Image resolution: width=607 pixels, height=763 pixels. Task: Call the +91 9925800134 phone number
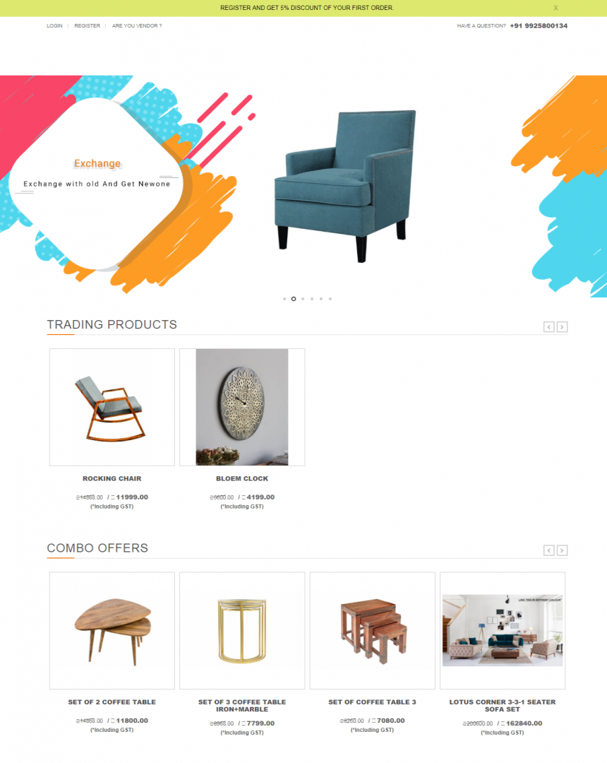click(x=539, y=26)
